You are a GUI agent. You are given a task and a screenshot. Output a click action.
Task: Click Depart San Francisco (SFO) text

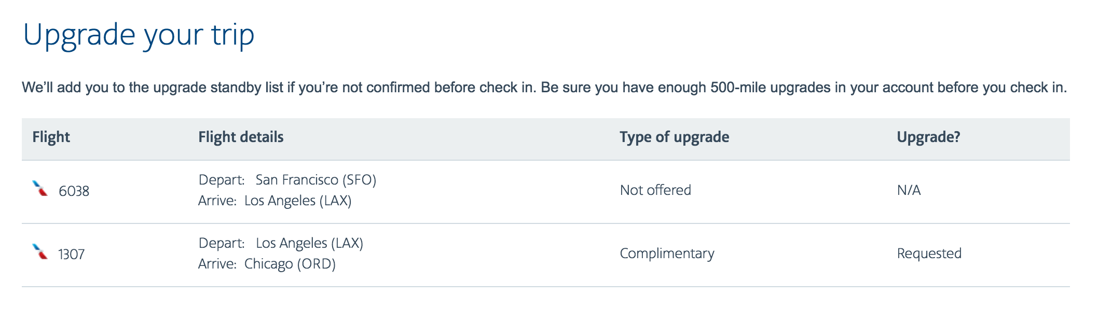[287, 180]
